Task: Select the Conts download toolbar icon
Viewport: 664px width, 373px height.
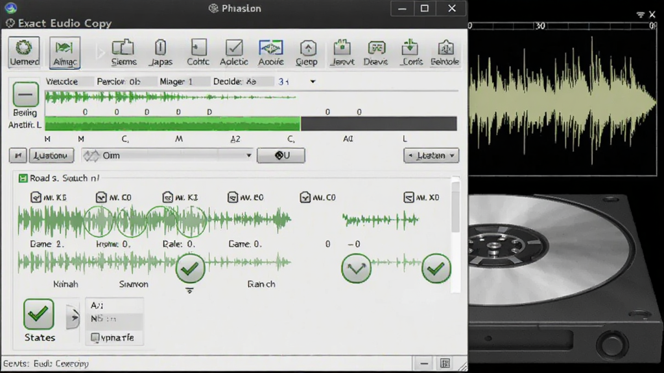Action: pos(410,52)
